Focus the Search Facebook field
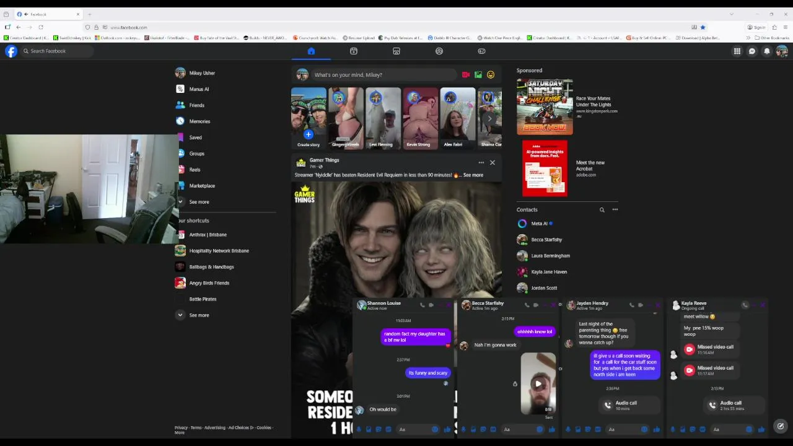 tap(57, 51)
